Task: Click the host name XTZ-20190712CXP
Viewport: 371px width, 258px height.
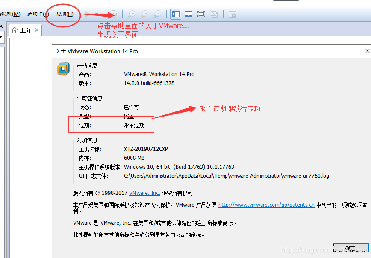Action: (x=146, y=149)
